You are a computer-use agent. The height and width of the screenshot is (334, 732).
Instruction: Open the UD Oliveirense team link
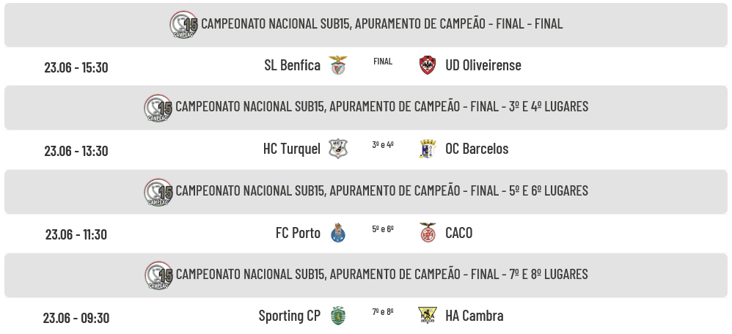coord(483,65)
